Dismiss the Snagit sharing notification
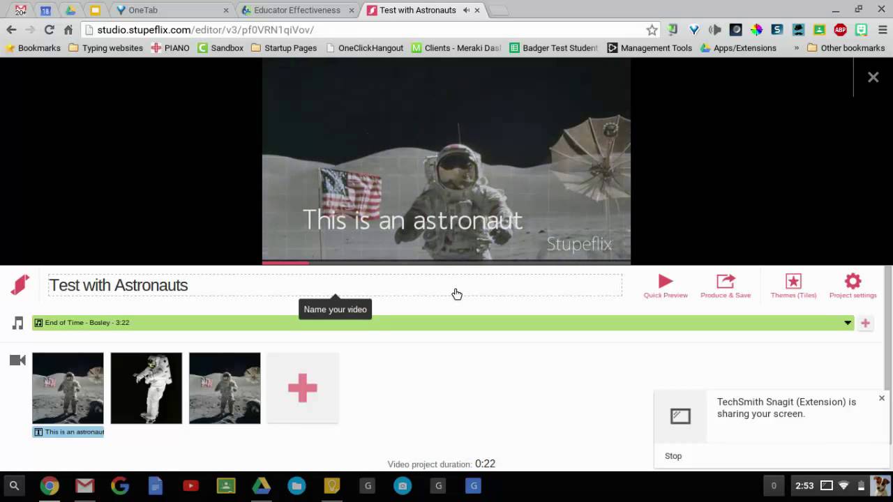 click(x=882, y=398)
